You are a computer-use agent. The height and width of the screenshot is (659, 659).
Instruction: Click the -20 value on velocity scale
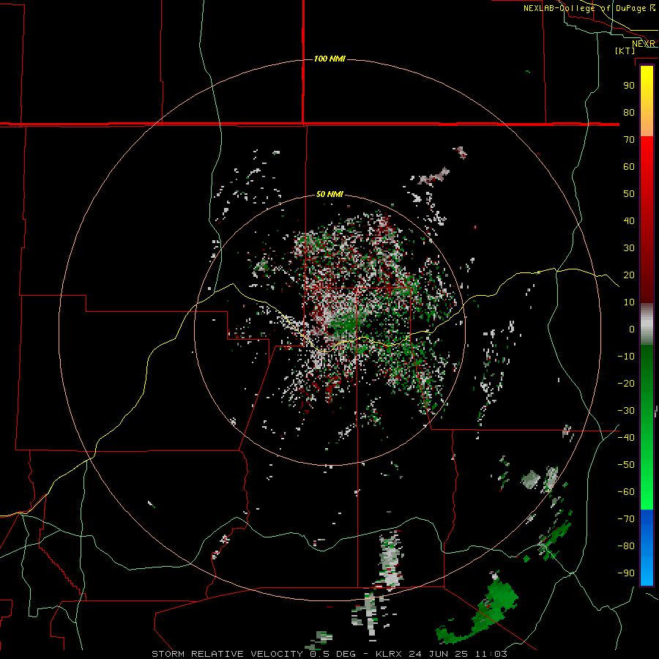click(x=626, y=384)
